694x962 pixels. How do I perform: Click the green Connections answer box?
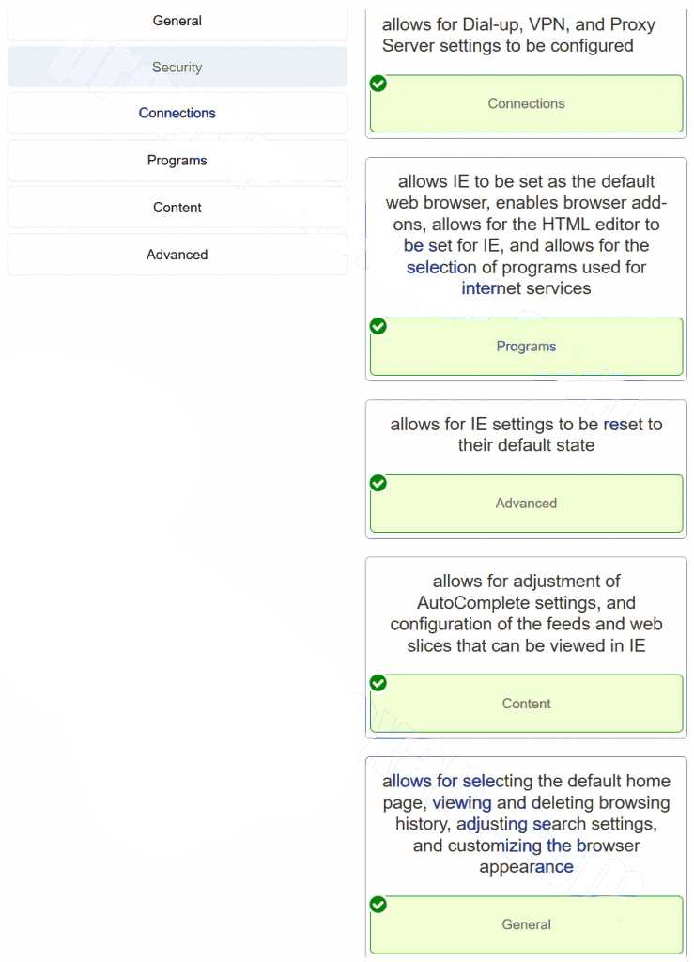click(x=527, y=103)
